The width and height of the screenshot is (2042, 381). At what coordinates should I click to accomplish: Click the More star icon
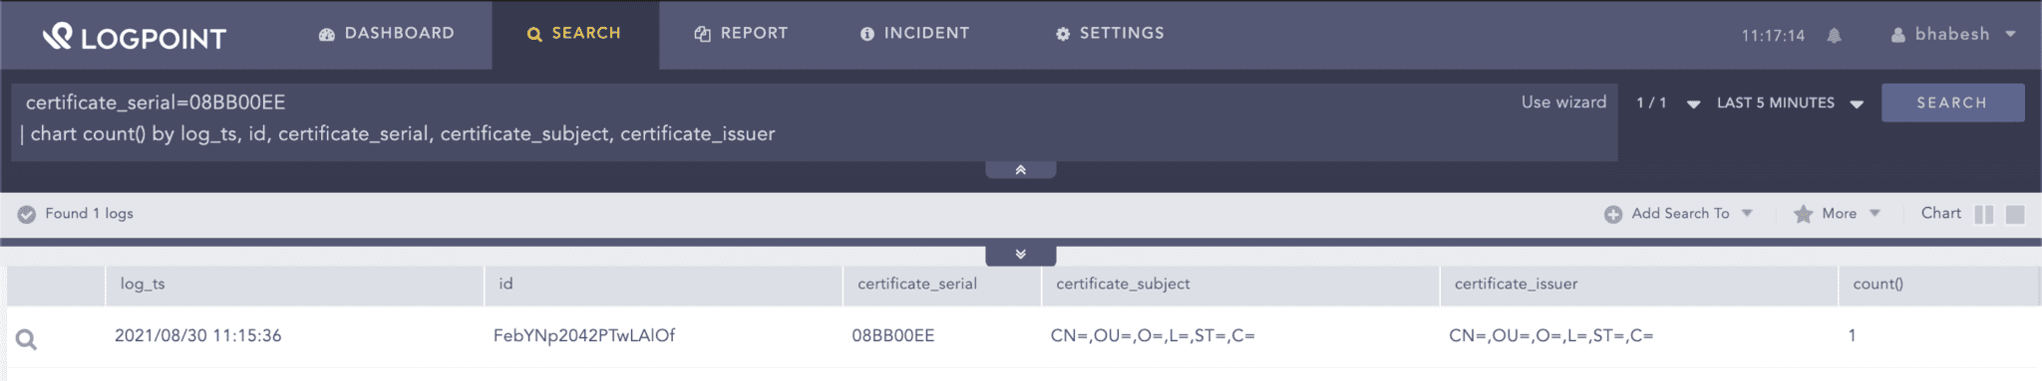[x=1803, y=214]
